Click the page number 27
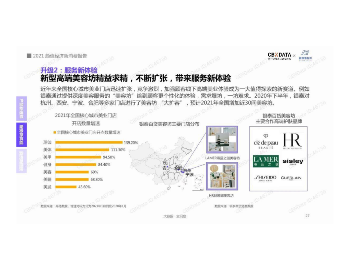The width and height of the screenshot is (350, 262). pos(307,216)
